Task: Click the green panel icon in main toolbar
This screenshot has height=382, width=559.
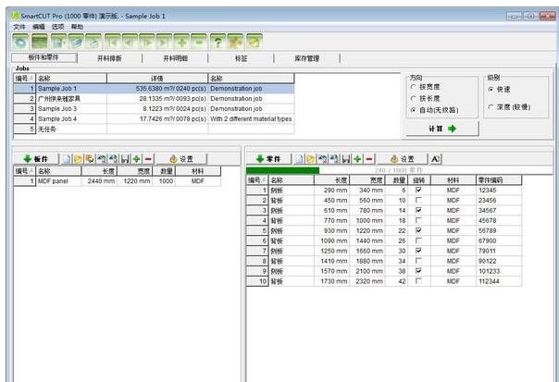Action: [39, 42]
